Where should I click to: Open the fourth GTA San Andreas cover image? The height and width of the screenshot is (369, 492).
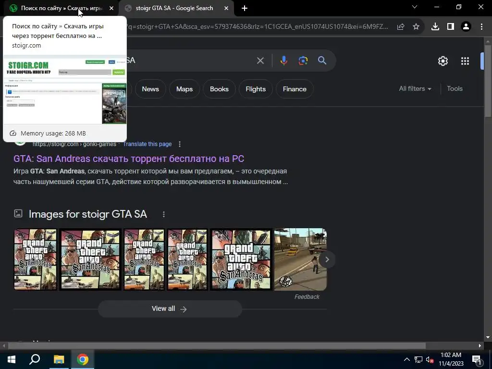tap(187, 259)
